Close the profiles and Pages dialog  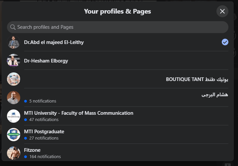(222, 11)
